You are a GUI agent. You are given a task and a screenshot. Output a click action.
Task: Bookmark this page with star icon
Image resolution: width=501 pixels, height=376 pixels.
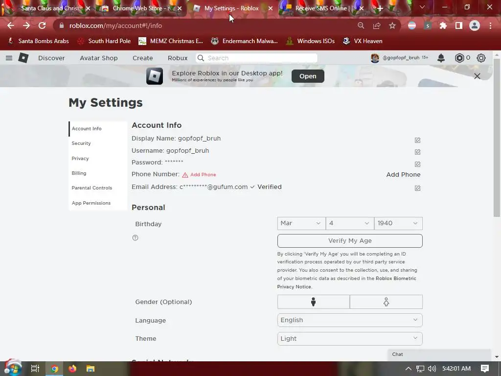coord(392,25)
